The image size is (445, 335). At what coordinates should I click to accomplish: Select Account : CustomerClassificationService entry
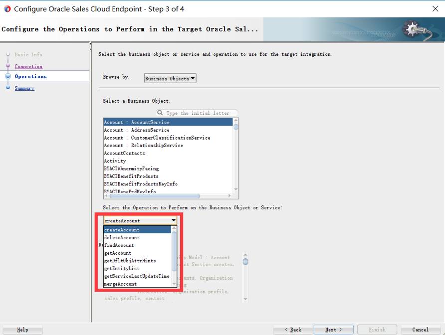(x=168, y=138)
